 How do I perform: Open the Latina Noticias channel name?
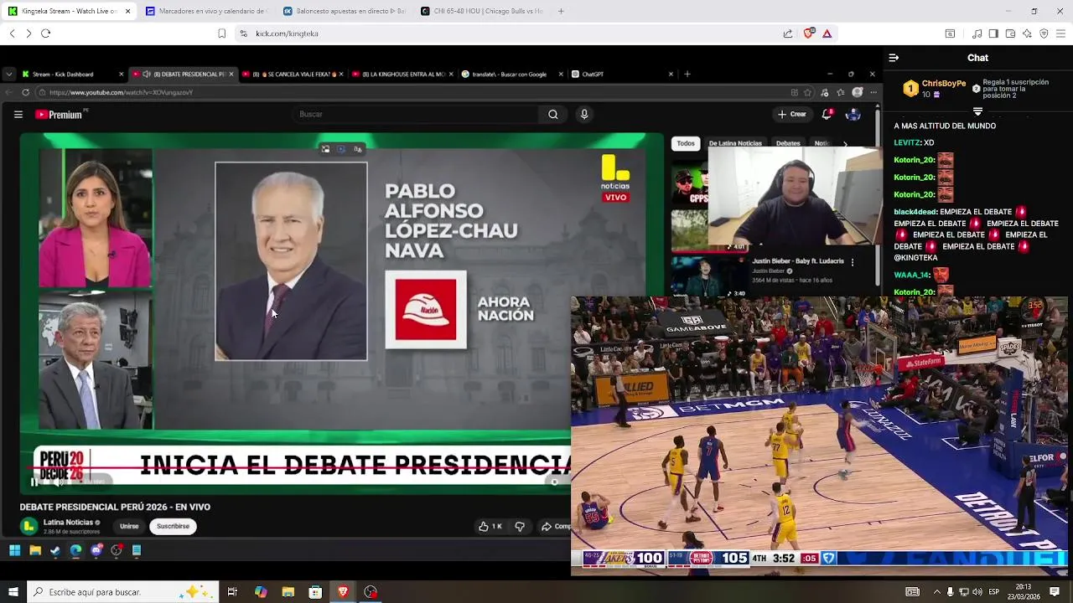tap(68, 523)
